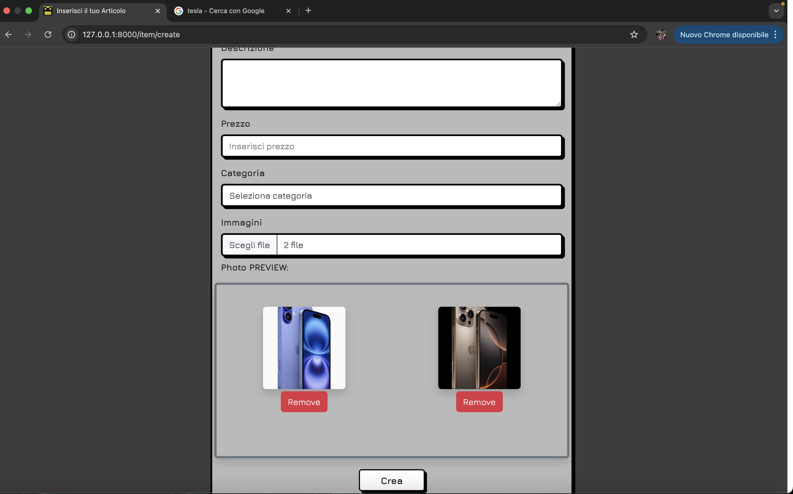The image size is (793, 494).
Task: Focus the Inserisci prezzo field
Action: point(392,146)
